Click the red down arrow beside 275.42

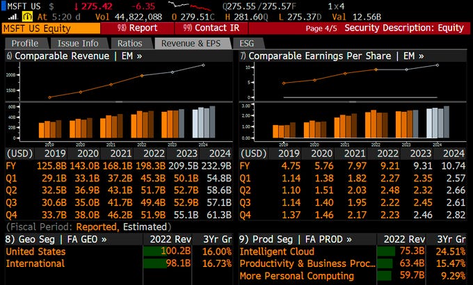click(77, 6)
